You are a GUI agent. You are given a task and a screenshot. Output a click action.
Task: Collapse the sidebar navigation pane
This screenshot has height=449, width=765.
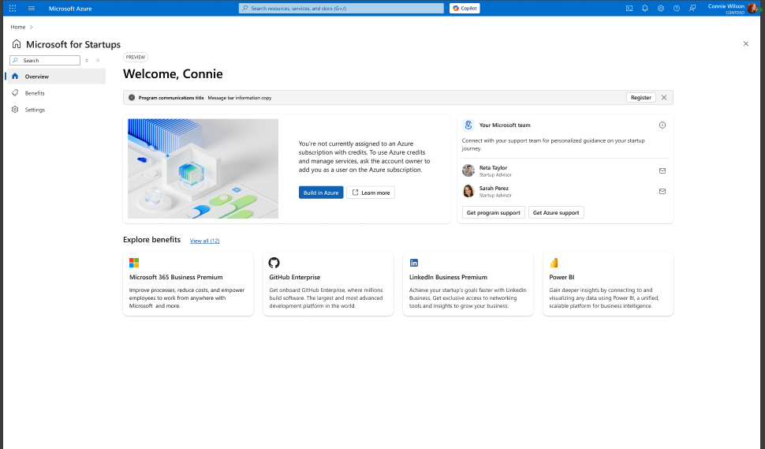tap(98, 61)
